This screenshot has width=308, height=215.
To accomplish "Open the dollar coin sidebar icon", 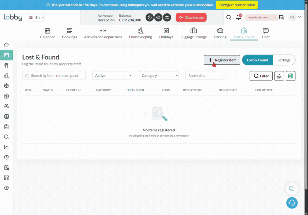I will click(6, 96).
